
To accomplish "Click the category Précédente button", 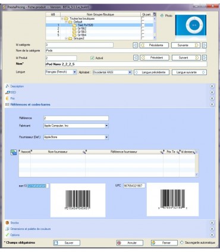I will pyautogui.click(x=154, y=45).
